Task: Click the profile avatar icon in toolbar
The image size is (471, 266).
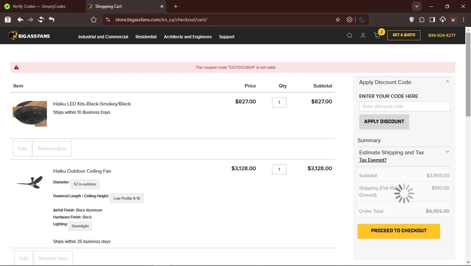Action: 453,19
